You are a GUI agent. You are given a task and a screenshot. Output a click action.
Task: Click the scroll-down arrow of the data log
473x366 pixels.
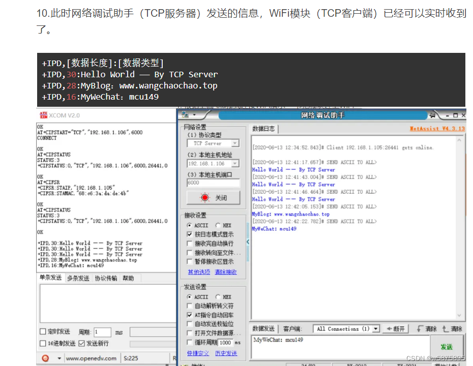click(459, 315)
